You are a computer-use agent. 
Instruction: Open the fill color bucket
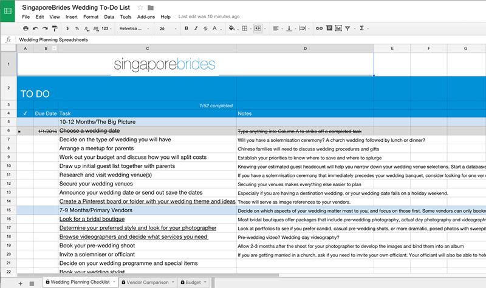click(231, 28)
